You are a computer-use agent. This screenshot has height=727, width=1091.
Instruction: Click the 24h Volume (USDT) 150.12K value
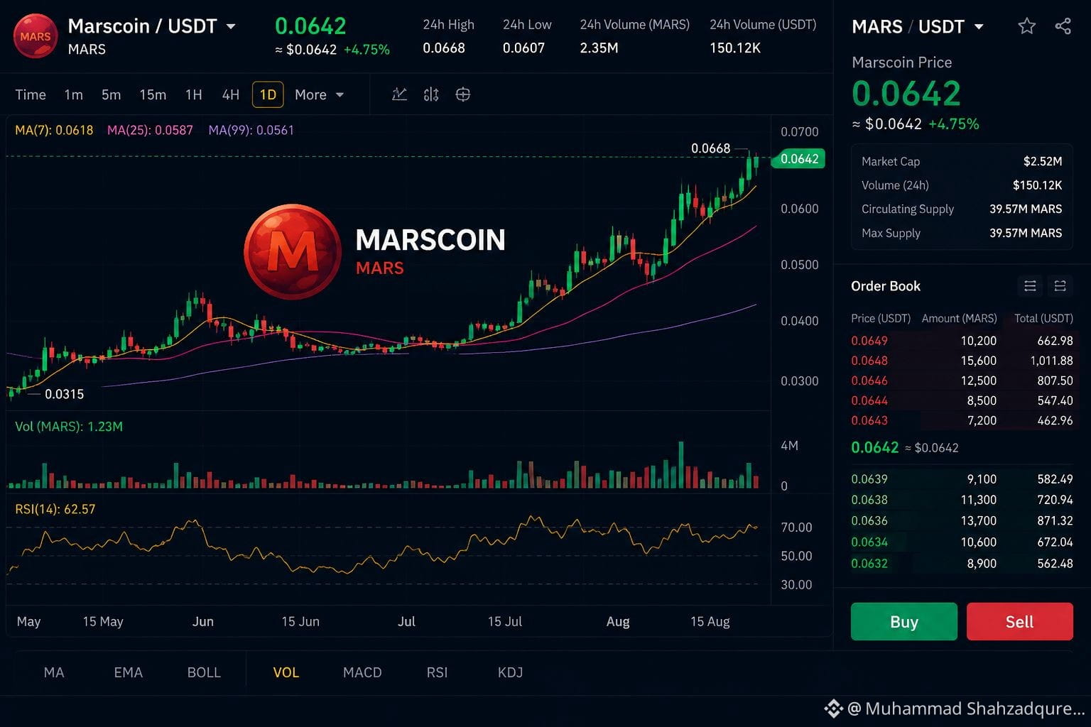735,48
